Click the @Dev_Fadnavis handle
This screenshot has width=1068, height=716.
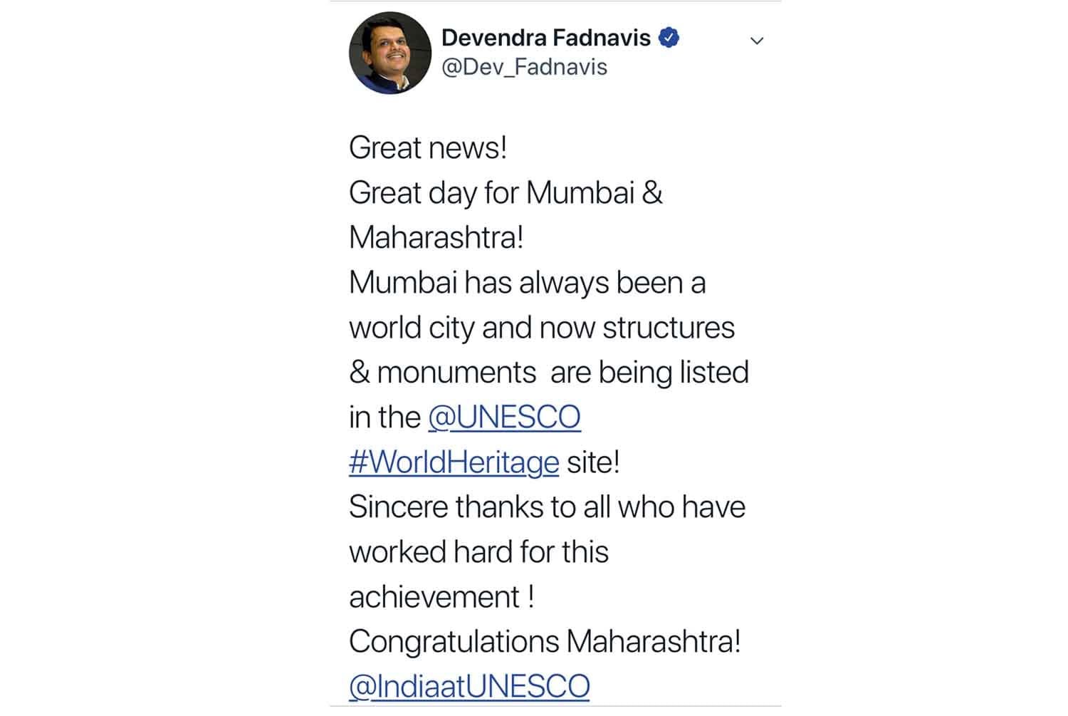(x=525, y=67)
